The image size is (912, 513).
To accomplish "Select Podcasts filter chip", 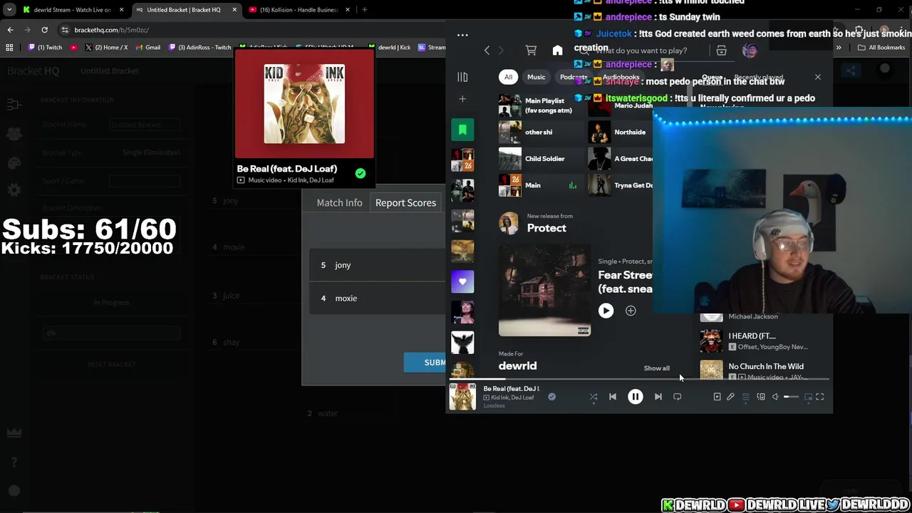I will tap(574, 77).
